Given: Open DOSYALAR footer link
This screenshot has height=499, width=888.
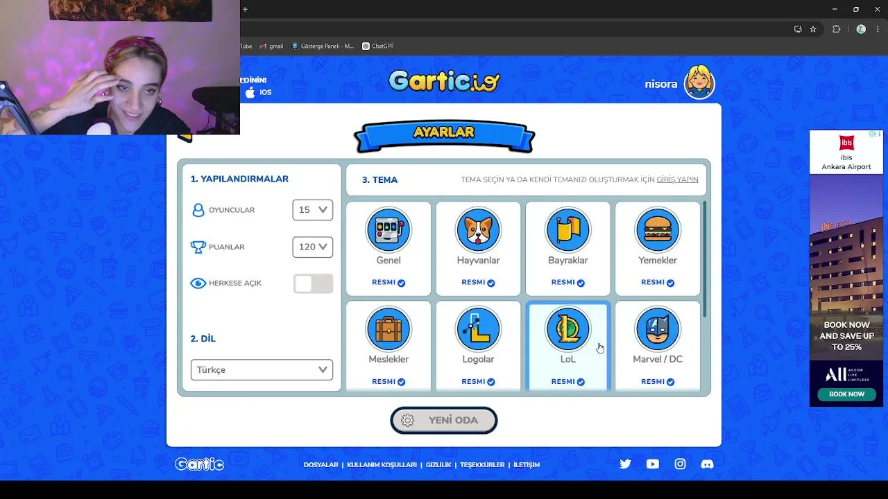Looking at the screenshot, I should pos(321,465).
